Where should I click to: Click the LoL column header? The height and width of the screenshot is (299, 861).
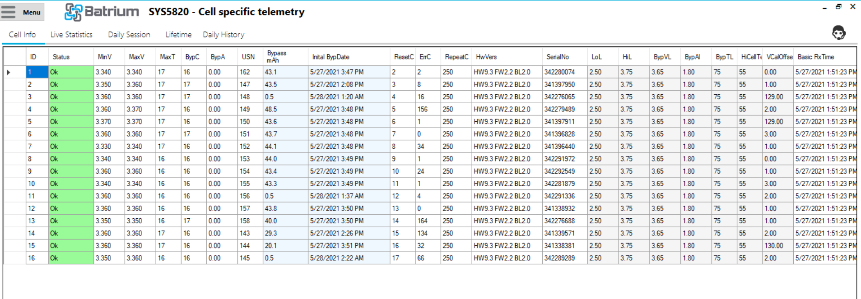click(x=603, y=57)
